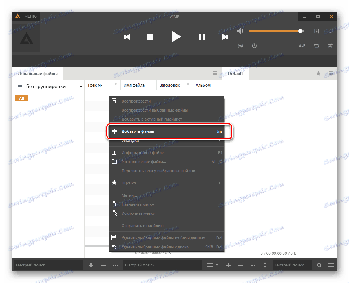Toggle A-B repeat mode
This screenshot has height=283, width=349.
click(302, 46)
